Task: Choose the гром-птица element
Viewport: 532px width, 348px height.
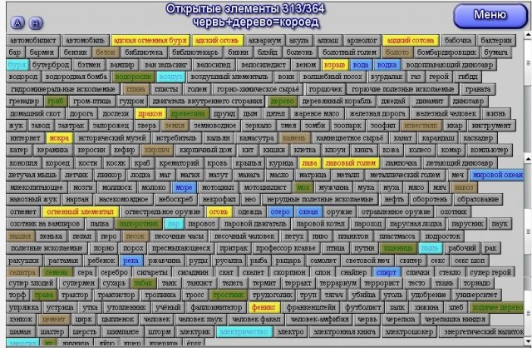Action: pos(92,101)
